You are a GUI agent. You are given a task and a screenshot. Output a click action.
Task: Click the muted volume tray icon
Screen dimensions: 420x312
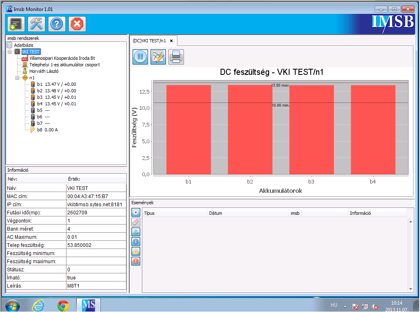pos(374,306)
